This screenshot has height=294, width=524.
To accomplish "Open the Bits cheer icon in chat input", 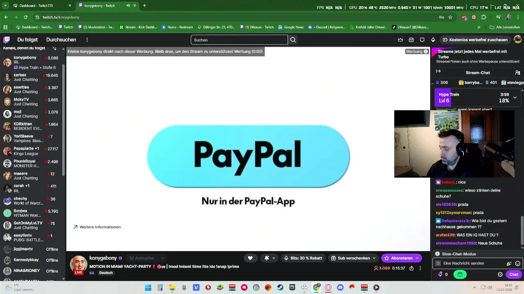I will (x=509, y=263).
